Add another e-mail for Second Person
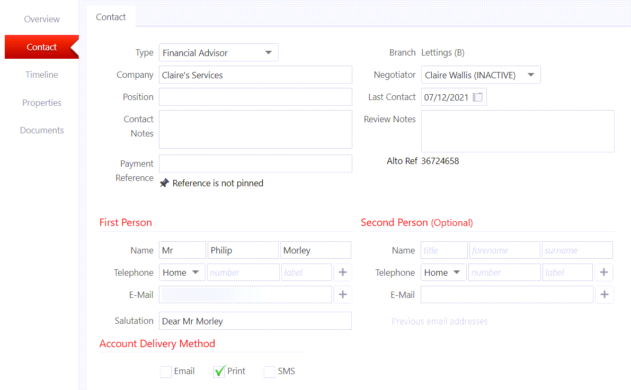Image resolution: width=631 pixels, height=390 pixels. 604,294
